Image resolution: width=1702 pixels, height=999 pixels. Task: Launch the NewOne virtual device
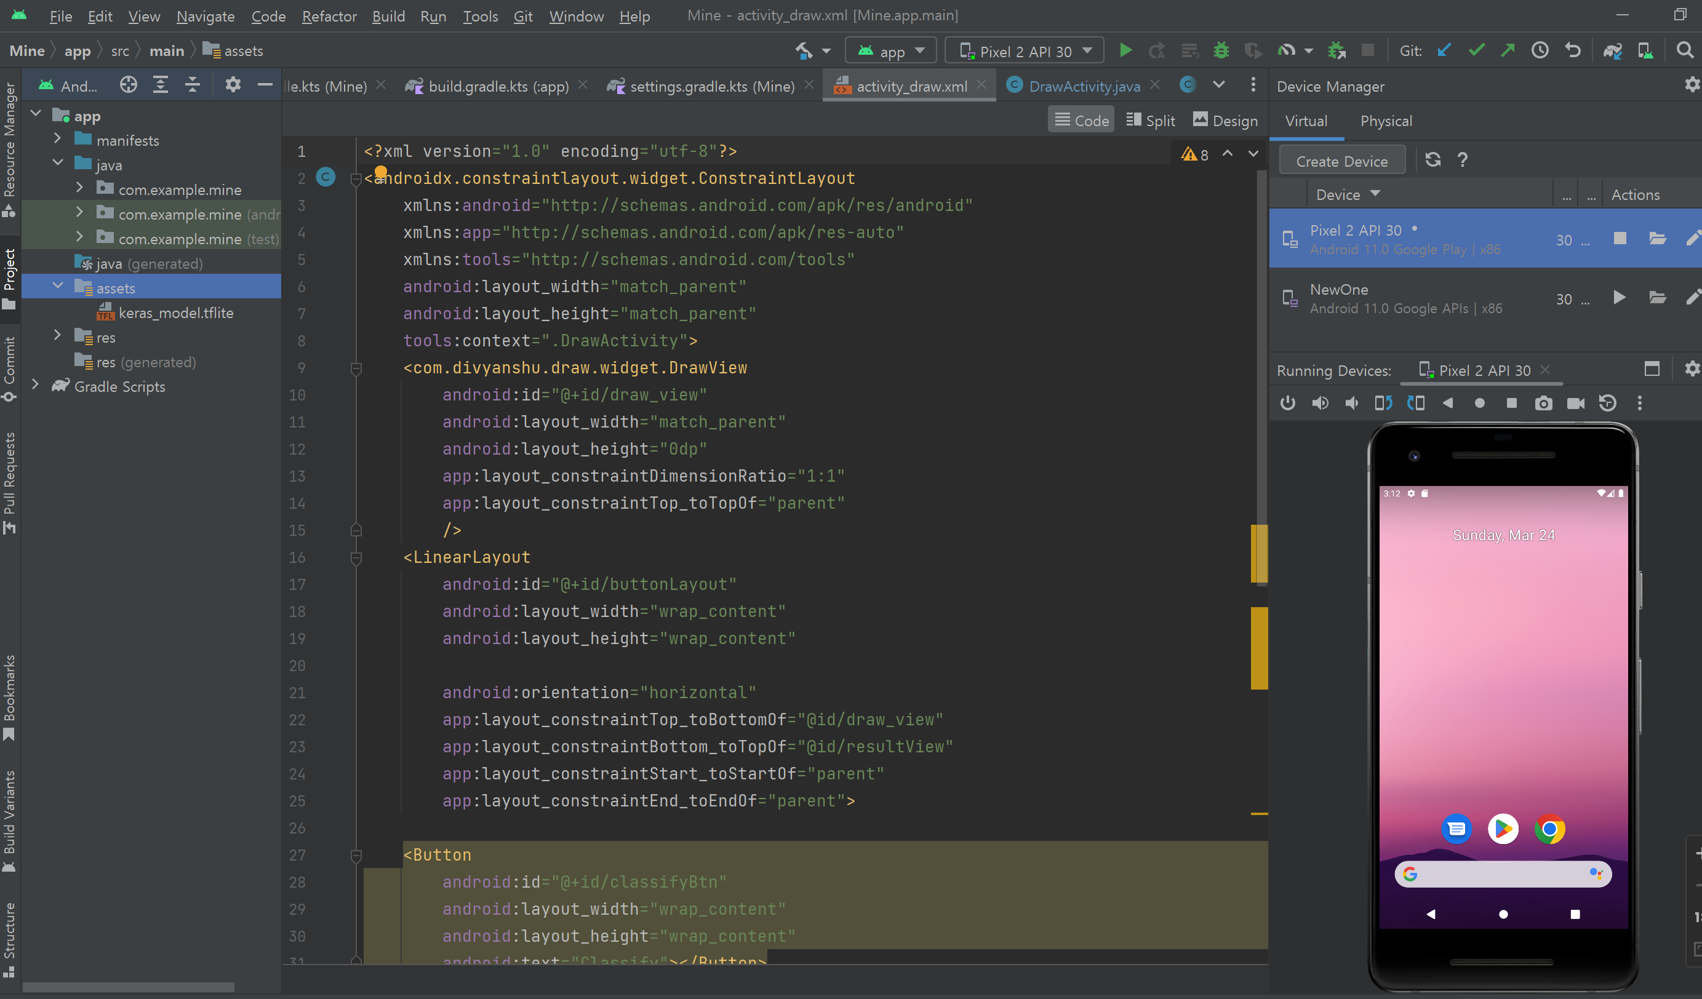[1619, 298]
